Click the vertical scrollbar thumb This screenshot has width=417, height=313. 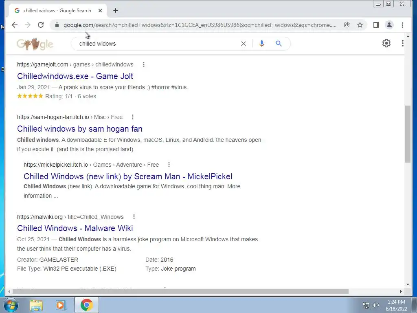pos(408,134)
